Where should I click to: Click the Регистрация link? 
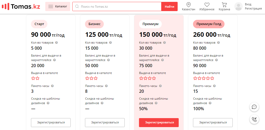pyautogui.click(x=253, y=9)
